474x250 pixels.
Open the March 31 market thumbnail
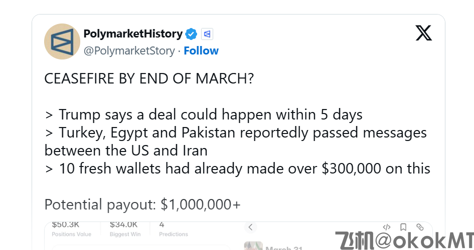pyautogui.click(x=254, y=246)
